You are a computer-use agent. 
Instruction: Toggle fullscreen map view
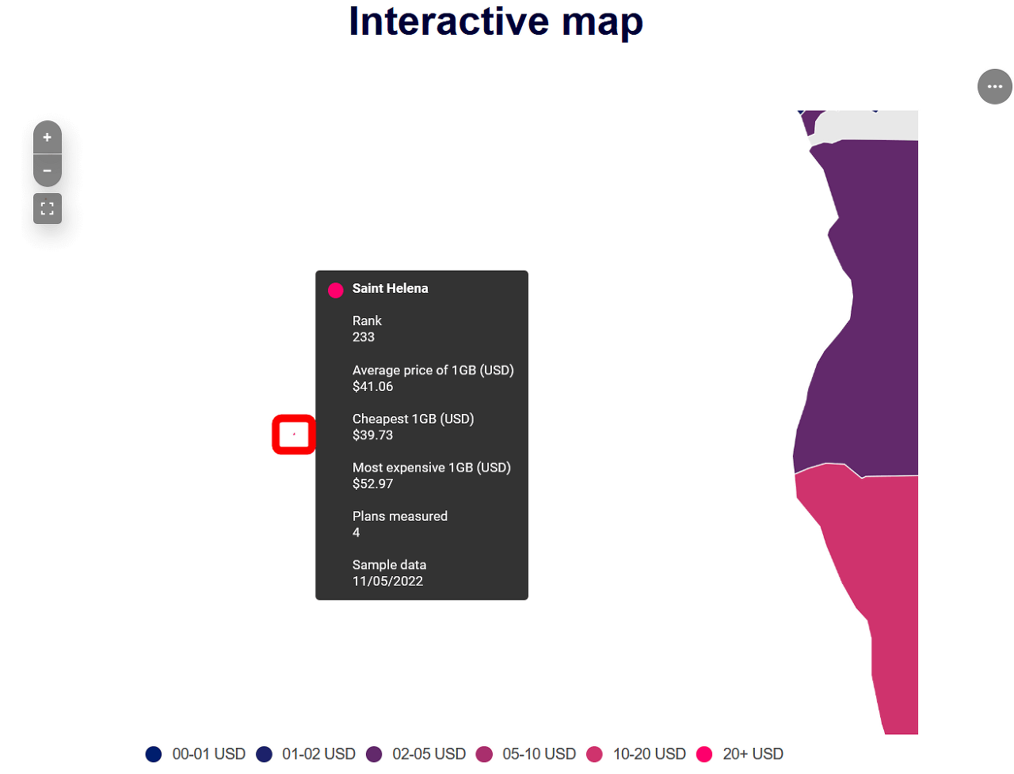[48, 209]
